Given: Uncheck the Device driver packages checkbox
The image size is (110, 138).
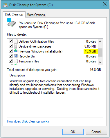Looking at the screenshot, I should [x=11, y=46].
